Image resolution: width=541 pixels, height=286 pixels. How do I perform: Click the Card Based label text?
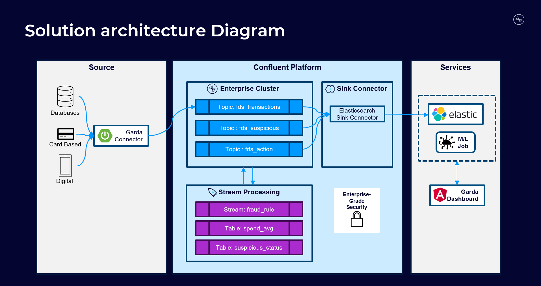(65, 144)
